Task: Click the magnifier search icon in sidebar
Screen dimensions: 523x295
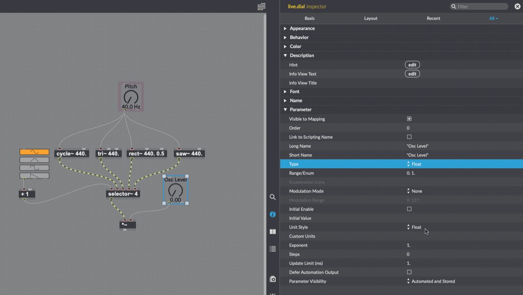Action: point(273,197)
